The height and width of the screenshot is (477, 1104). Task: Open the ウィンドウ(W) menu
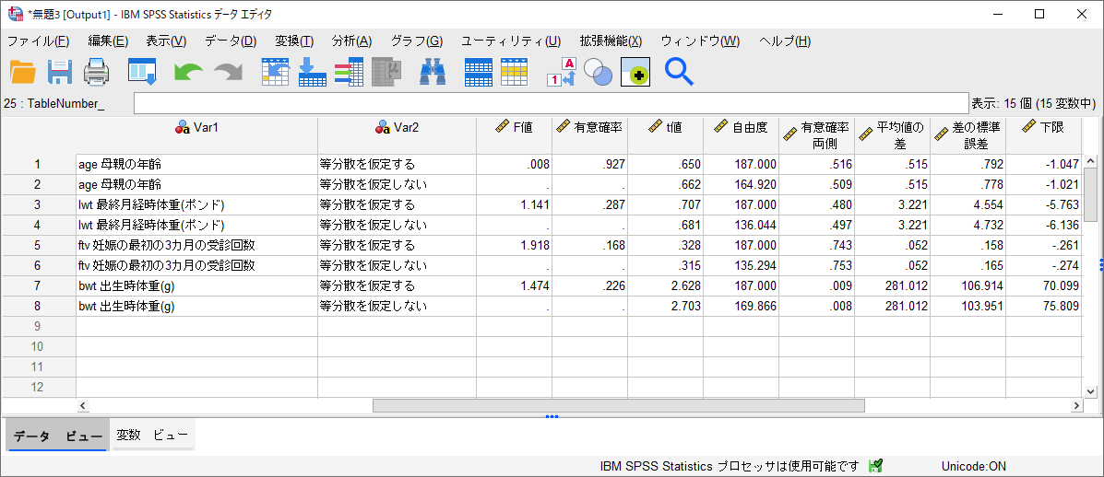coord(701,41)
